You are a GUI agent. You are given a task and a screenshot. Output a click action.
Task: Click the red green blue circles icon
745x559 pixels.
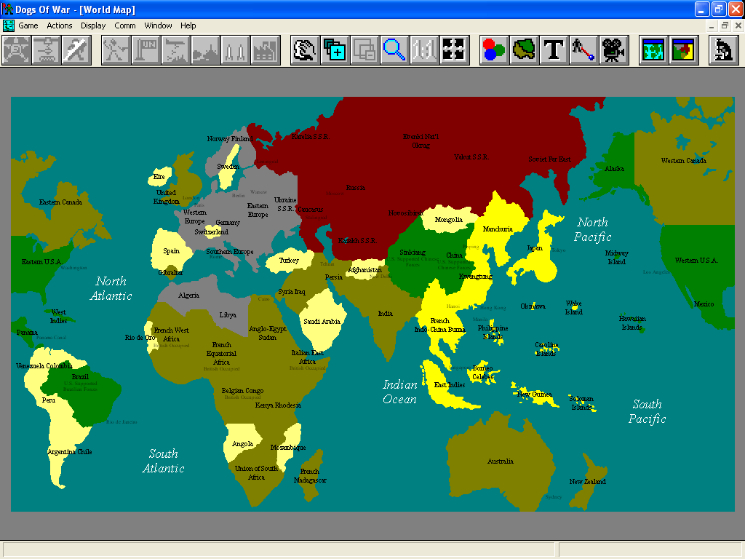coord(494,50)
